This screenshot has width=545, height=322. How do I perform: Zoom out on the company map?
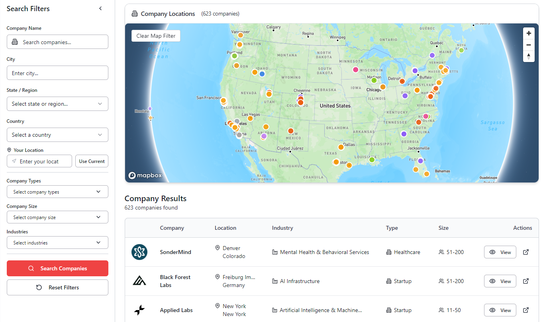(529, 45)
